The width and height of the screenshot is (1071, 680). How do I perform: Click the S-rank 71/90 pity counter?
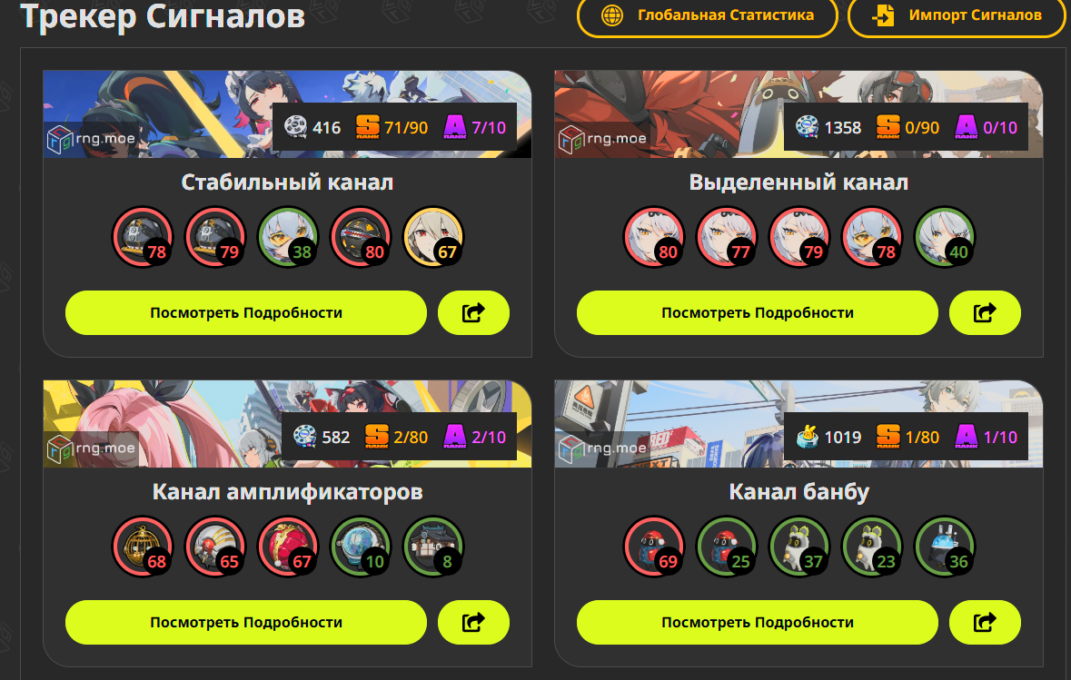point(392,127)
